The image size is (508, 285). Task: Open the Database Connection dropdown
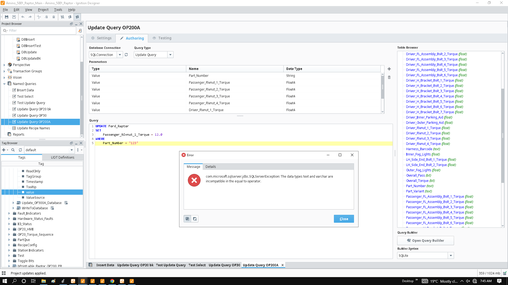coord(120,55)
